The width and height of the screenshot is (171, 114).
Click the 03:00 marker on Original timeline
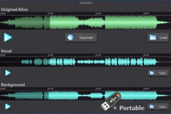click(x=146, y=13)
